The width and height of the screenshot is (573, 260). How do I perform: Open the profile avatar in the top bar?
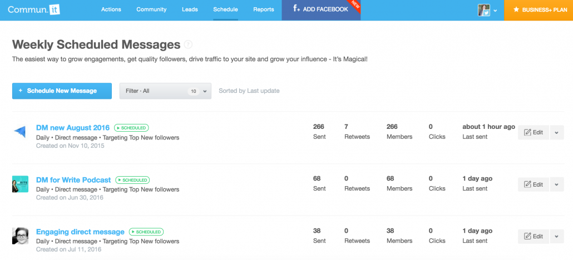pos(484,10)
